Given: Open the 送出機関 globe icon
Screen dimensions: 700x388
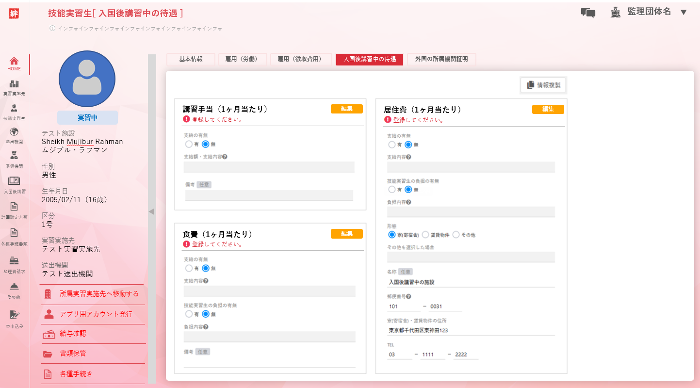Looking at the screenshot, I should click(x=14, y=132).
